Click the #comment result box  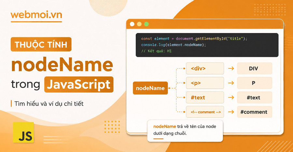coord(255,112)
